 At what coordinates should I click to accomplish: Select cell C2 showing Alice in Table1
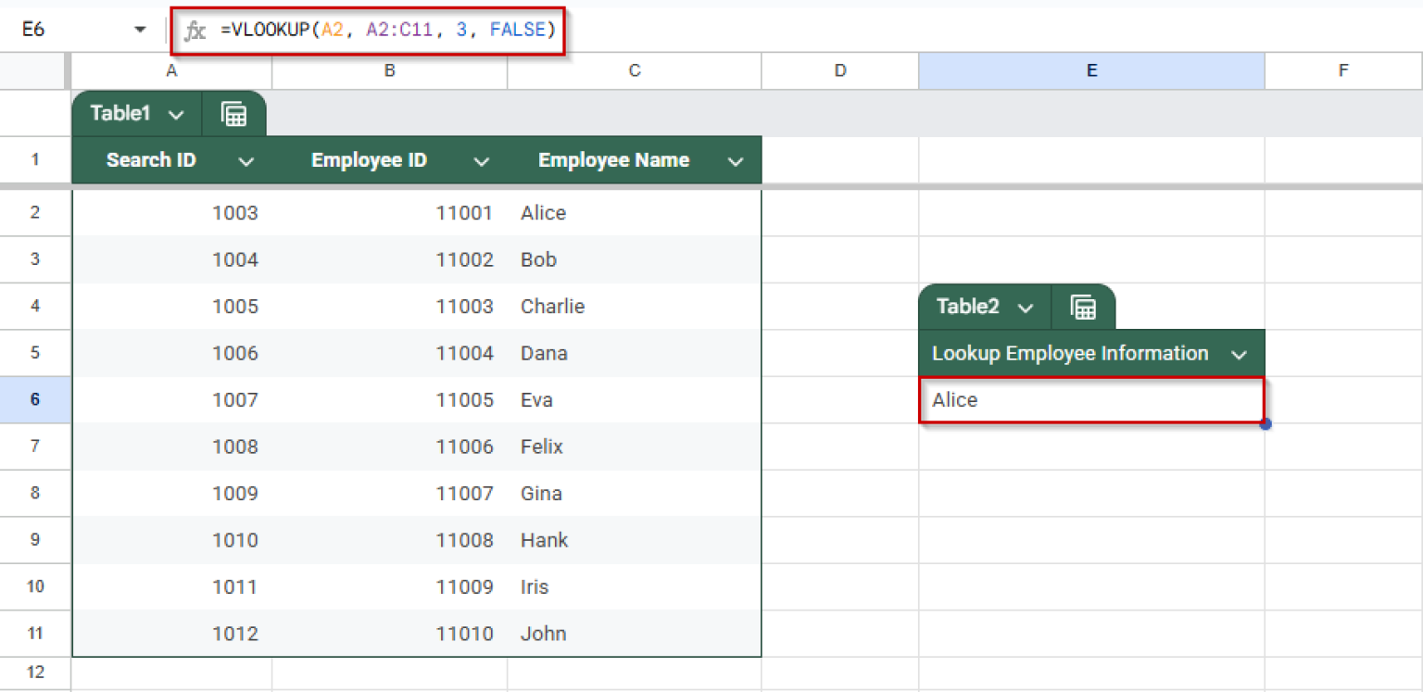634,213
